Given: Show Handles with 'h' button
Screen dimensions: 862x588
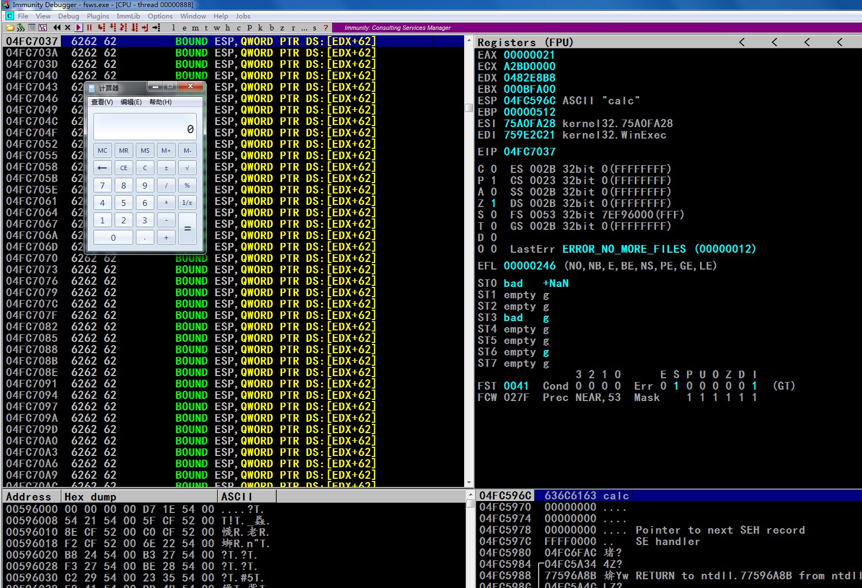Looking at the screenshot, I should (228, 28).
